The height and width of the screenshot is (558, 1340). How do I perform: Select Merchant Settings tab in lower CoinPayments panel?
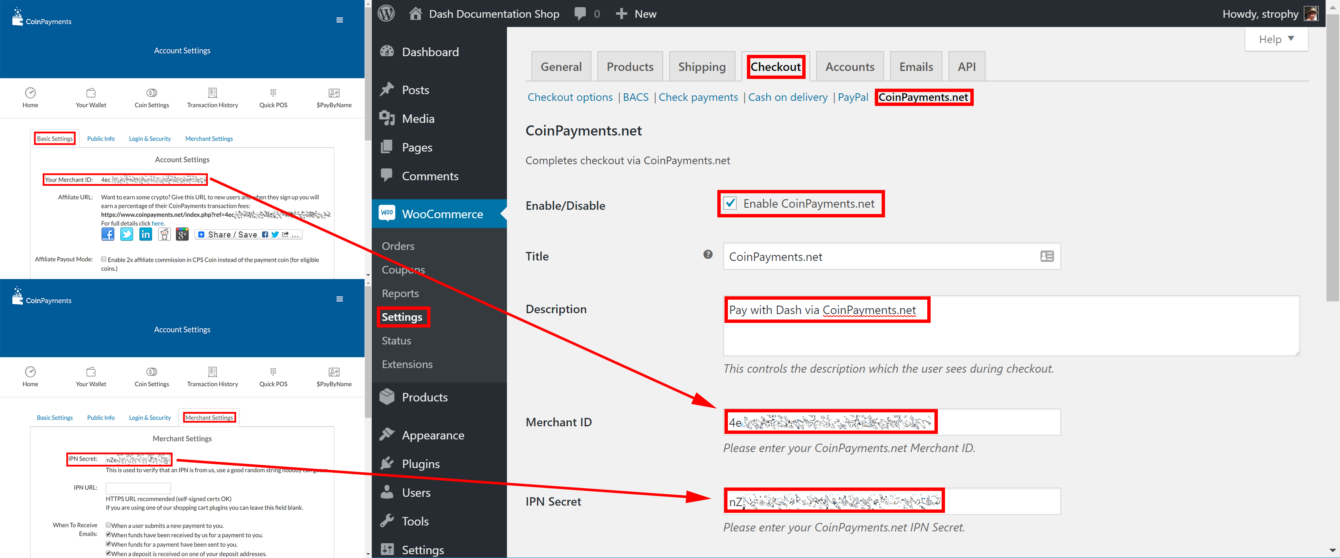pyautogui.click(x=209, y=418)
